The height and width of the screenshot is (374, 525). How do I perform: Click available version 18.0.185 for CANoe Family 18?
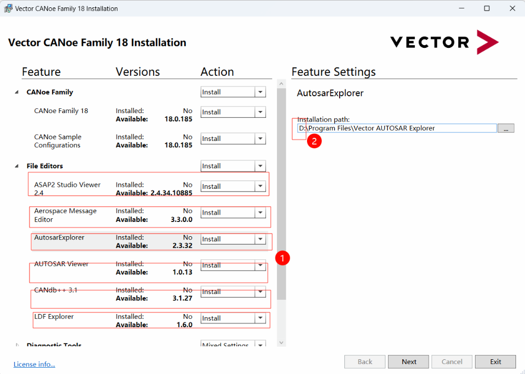[x=178, y=119]
